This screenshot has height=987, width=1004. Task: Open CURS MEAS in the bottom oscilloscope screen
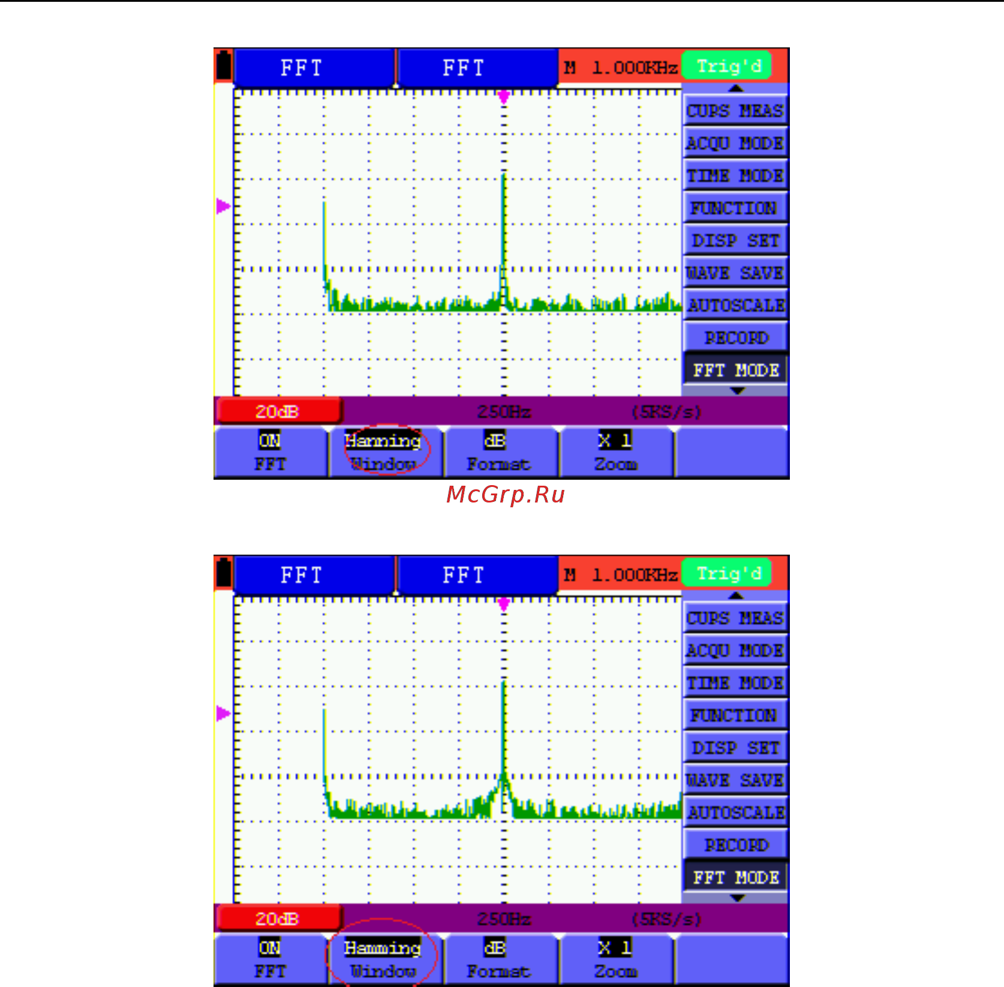coord(735,618)
